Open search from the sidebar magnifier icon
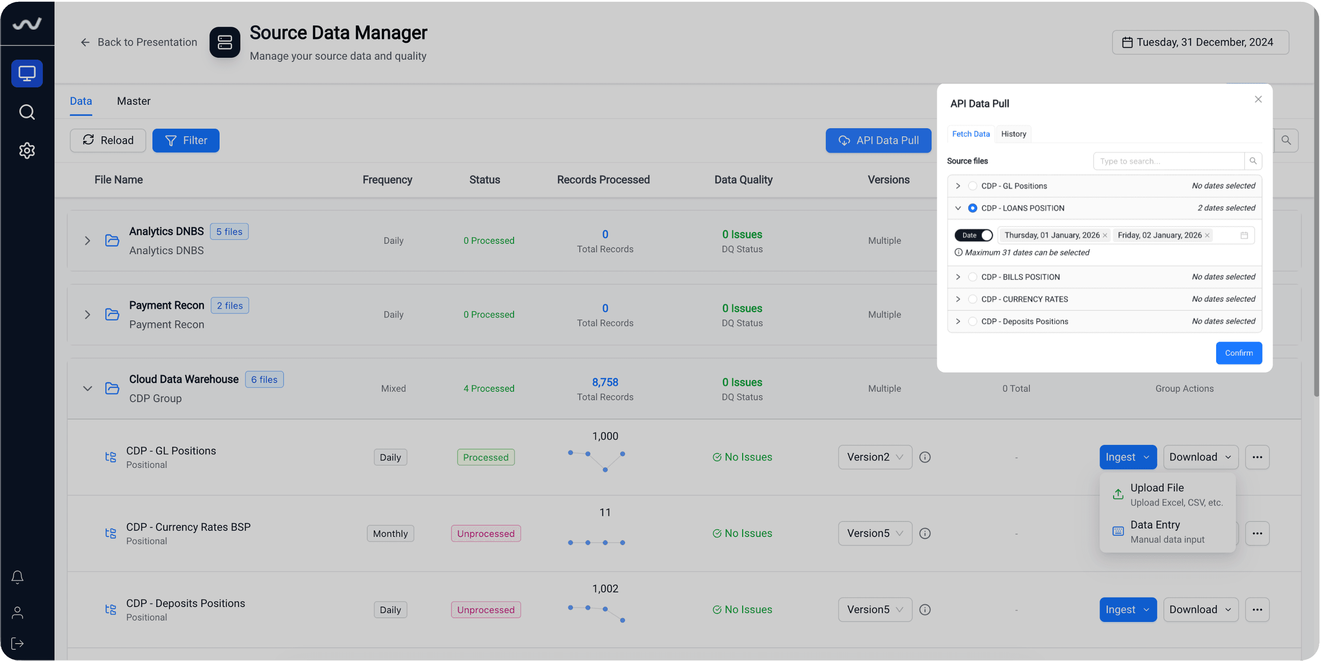The image size is (1321, 661). click(x=27, y=112)
